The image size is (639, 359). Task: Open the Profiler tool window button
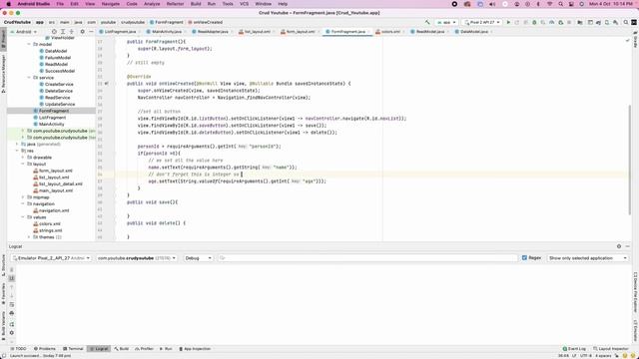coord(144,349)
